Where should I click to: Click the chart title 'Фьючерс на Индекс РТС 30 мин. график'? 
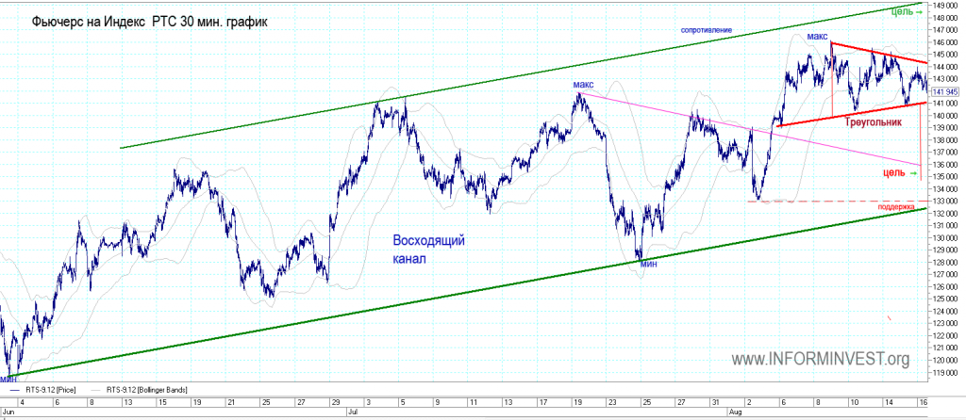tap(150, 22)
